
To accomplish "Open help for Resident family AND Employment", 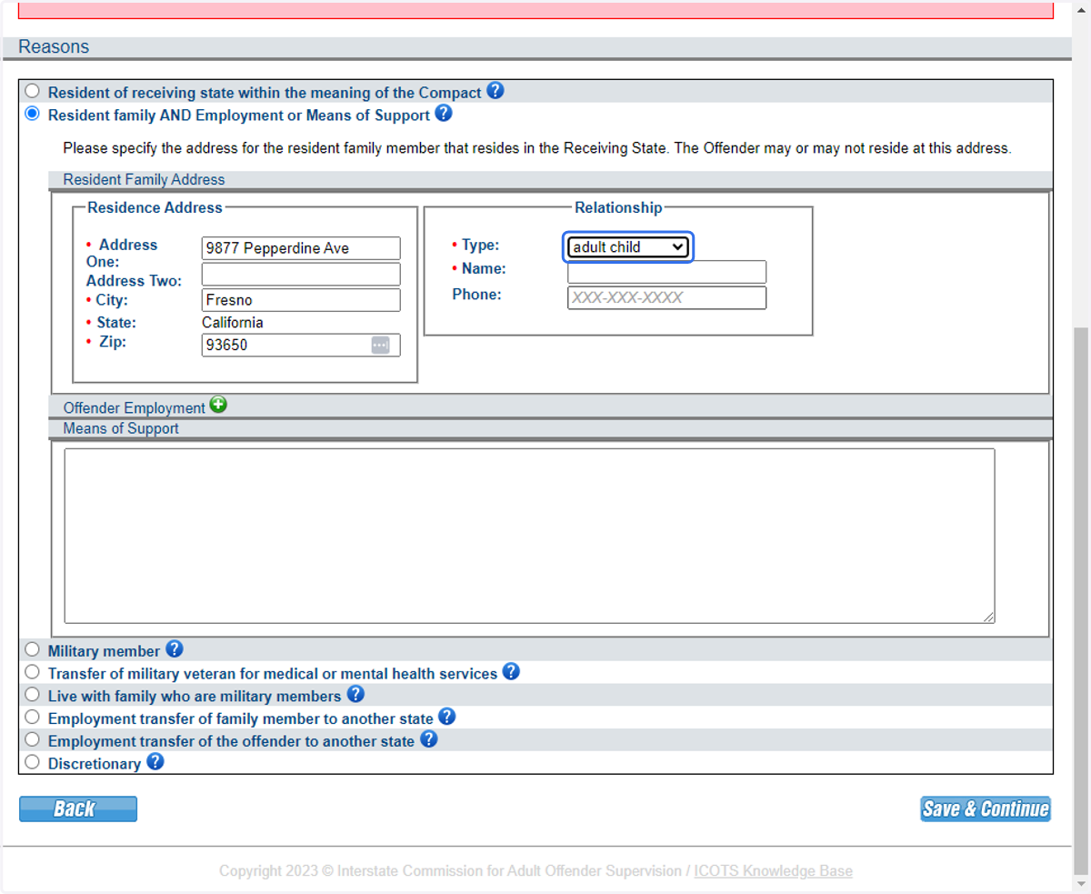I will (444, 114).
